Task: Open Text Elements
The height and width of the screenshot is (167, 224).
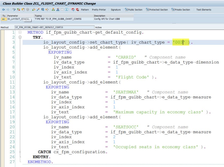Action: tap(203, 10)
